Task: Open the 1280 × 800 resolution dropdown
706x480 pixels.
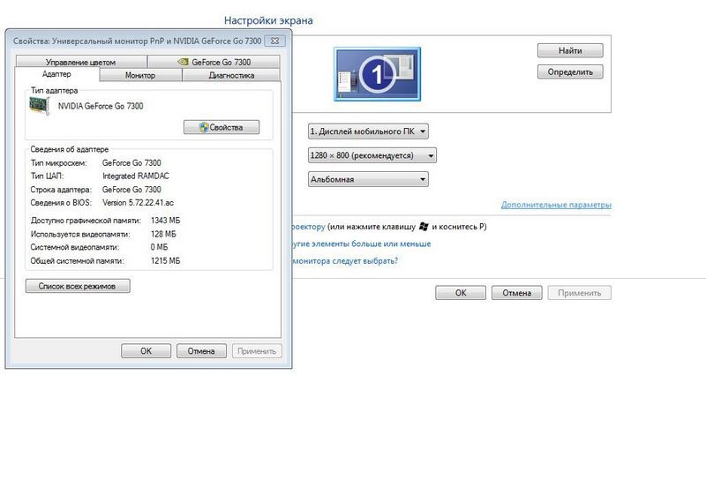Action: click(372, 155)
